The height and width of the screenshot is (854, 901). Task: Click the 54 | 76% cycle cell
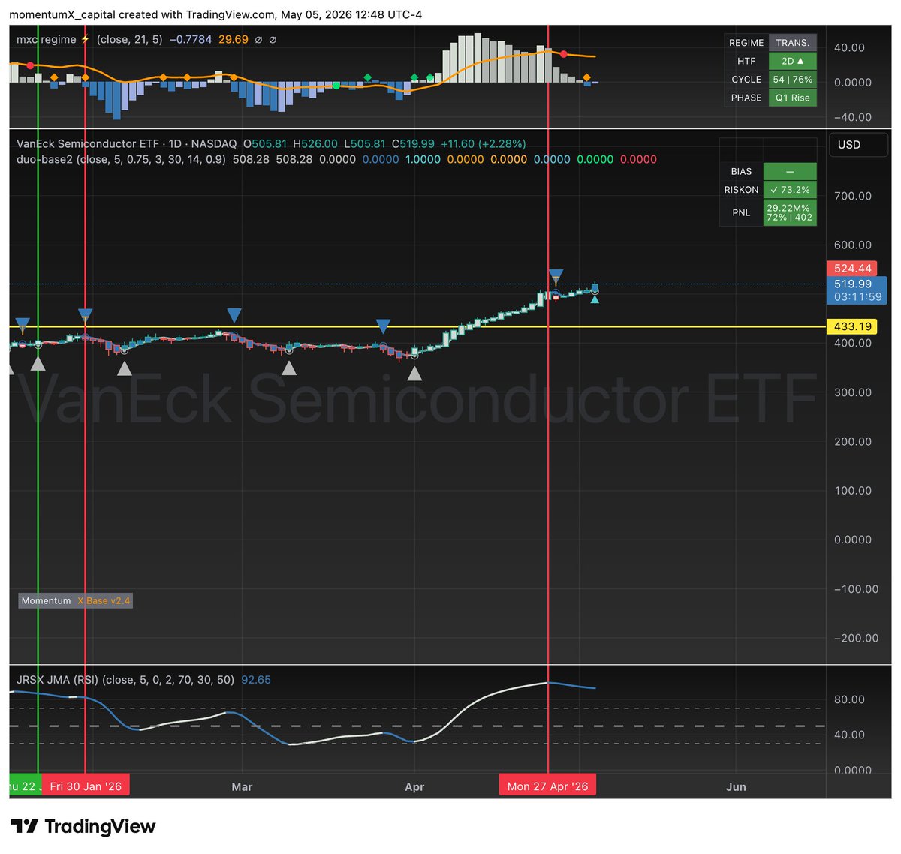792,79
